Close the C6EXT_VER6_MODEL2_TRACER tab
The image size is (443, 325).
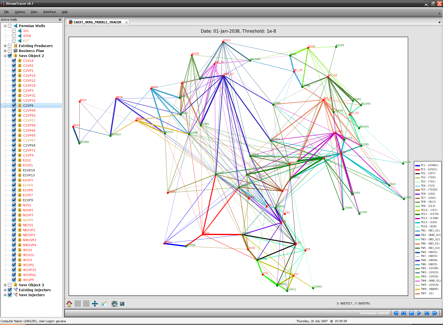[126, 22]
